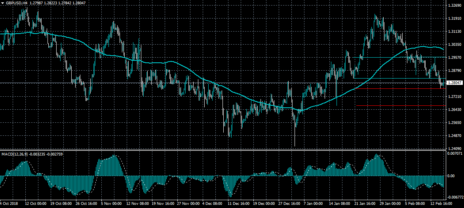Viewport: 464px width, 208px height.
Task: Click the current price tag 1.28047
Action: [454, 83]
